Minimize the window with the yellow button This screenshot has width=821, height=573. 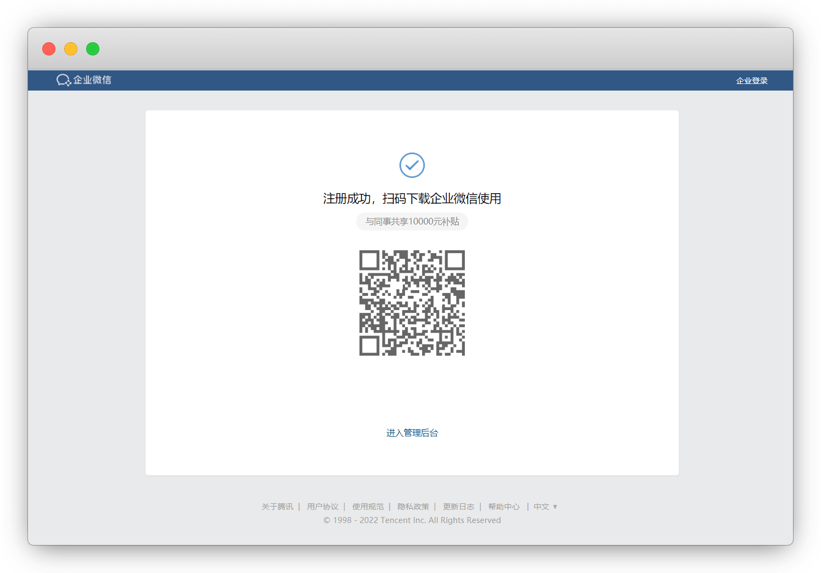click(x=71, y=49)
